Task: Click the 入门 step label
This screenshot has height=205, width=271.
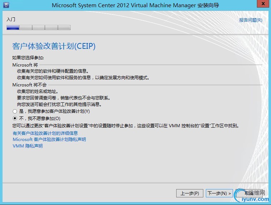Action: [x=11, y=19]
